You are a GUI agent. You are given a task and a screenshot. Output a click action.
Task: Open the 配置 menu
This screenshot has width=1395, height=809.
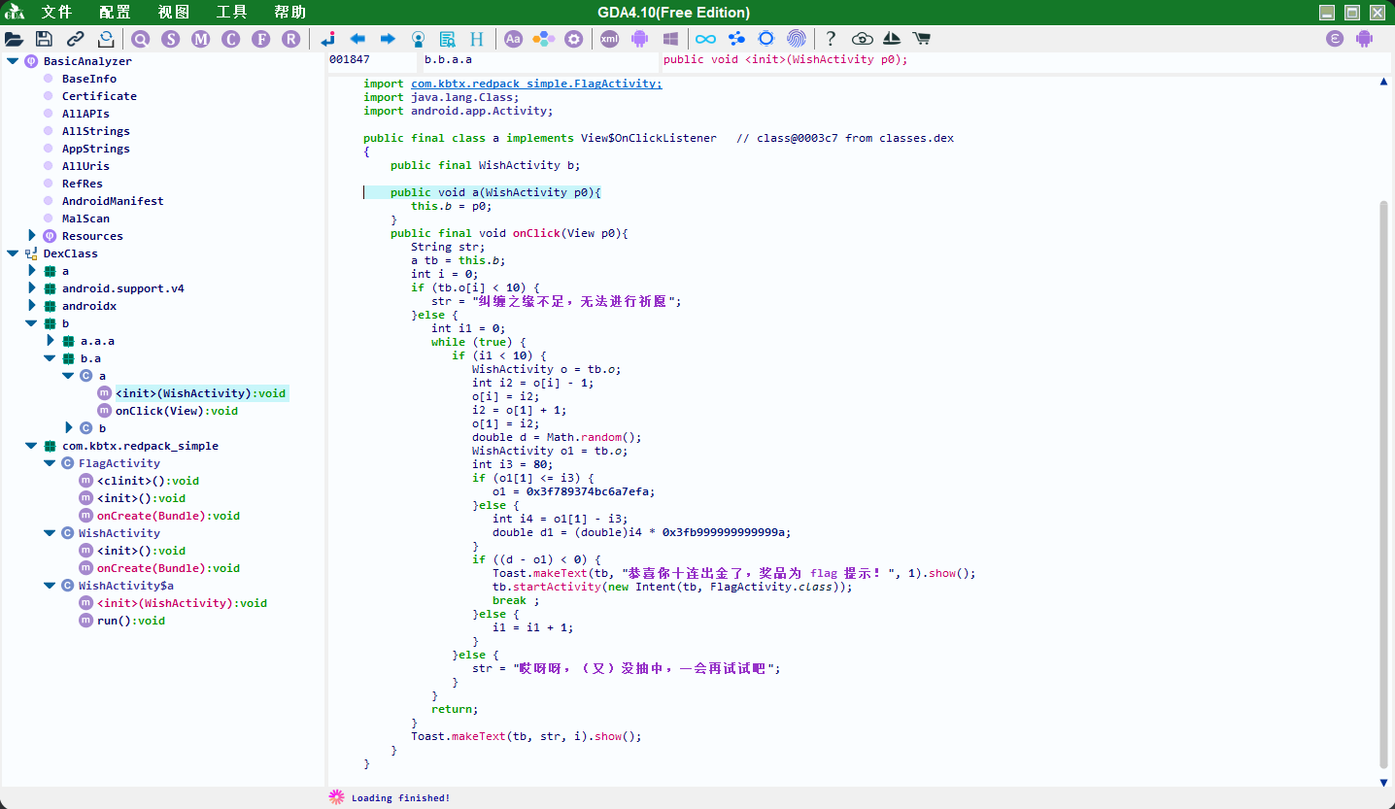point(115,13)
